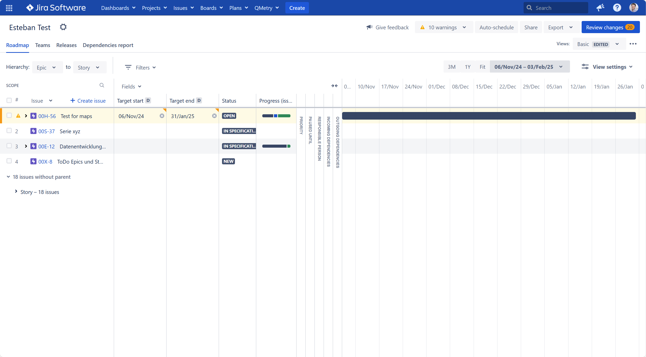Viewport: 646px width, 357px height.
Task: Click the Create issue link
Action: pyautogui.click(x=88, y=100)
